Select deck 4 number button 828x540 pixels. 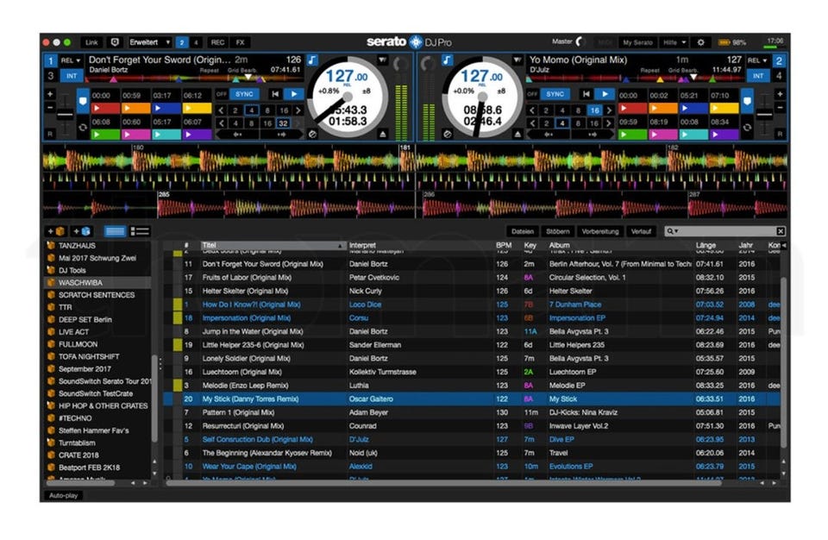click(780, 76)
